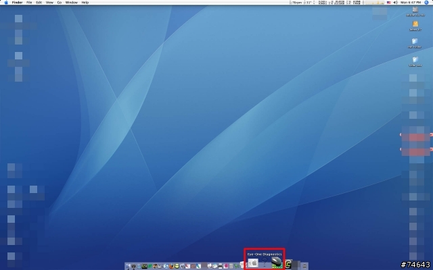Click the Apple logo icon in Dock
This screenshot has height=270, width=433.
click(x=253, y=263)
